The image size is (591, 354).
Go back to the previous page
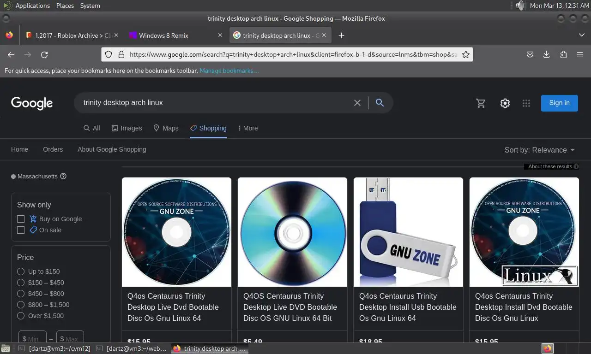coord(11,54)
